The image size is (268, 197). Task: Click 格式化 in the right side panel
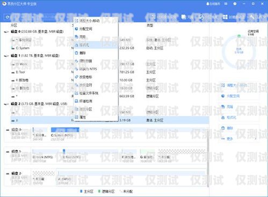(239, 118)
